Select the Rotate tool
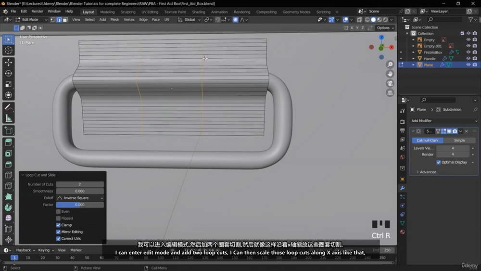Screen dimensions: 481x271 [x=8, y=73]
